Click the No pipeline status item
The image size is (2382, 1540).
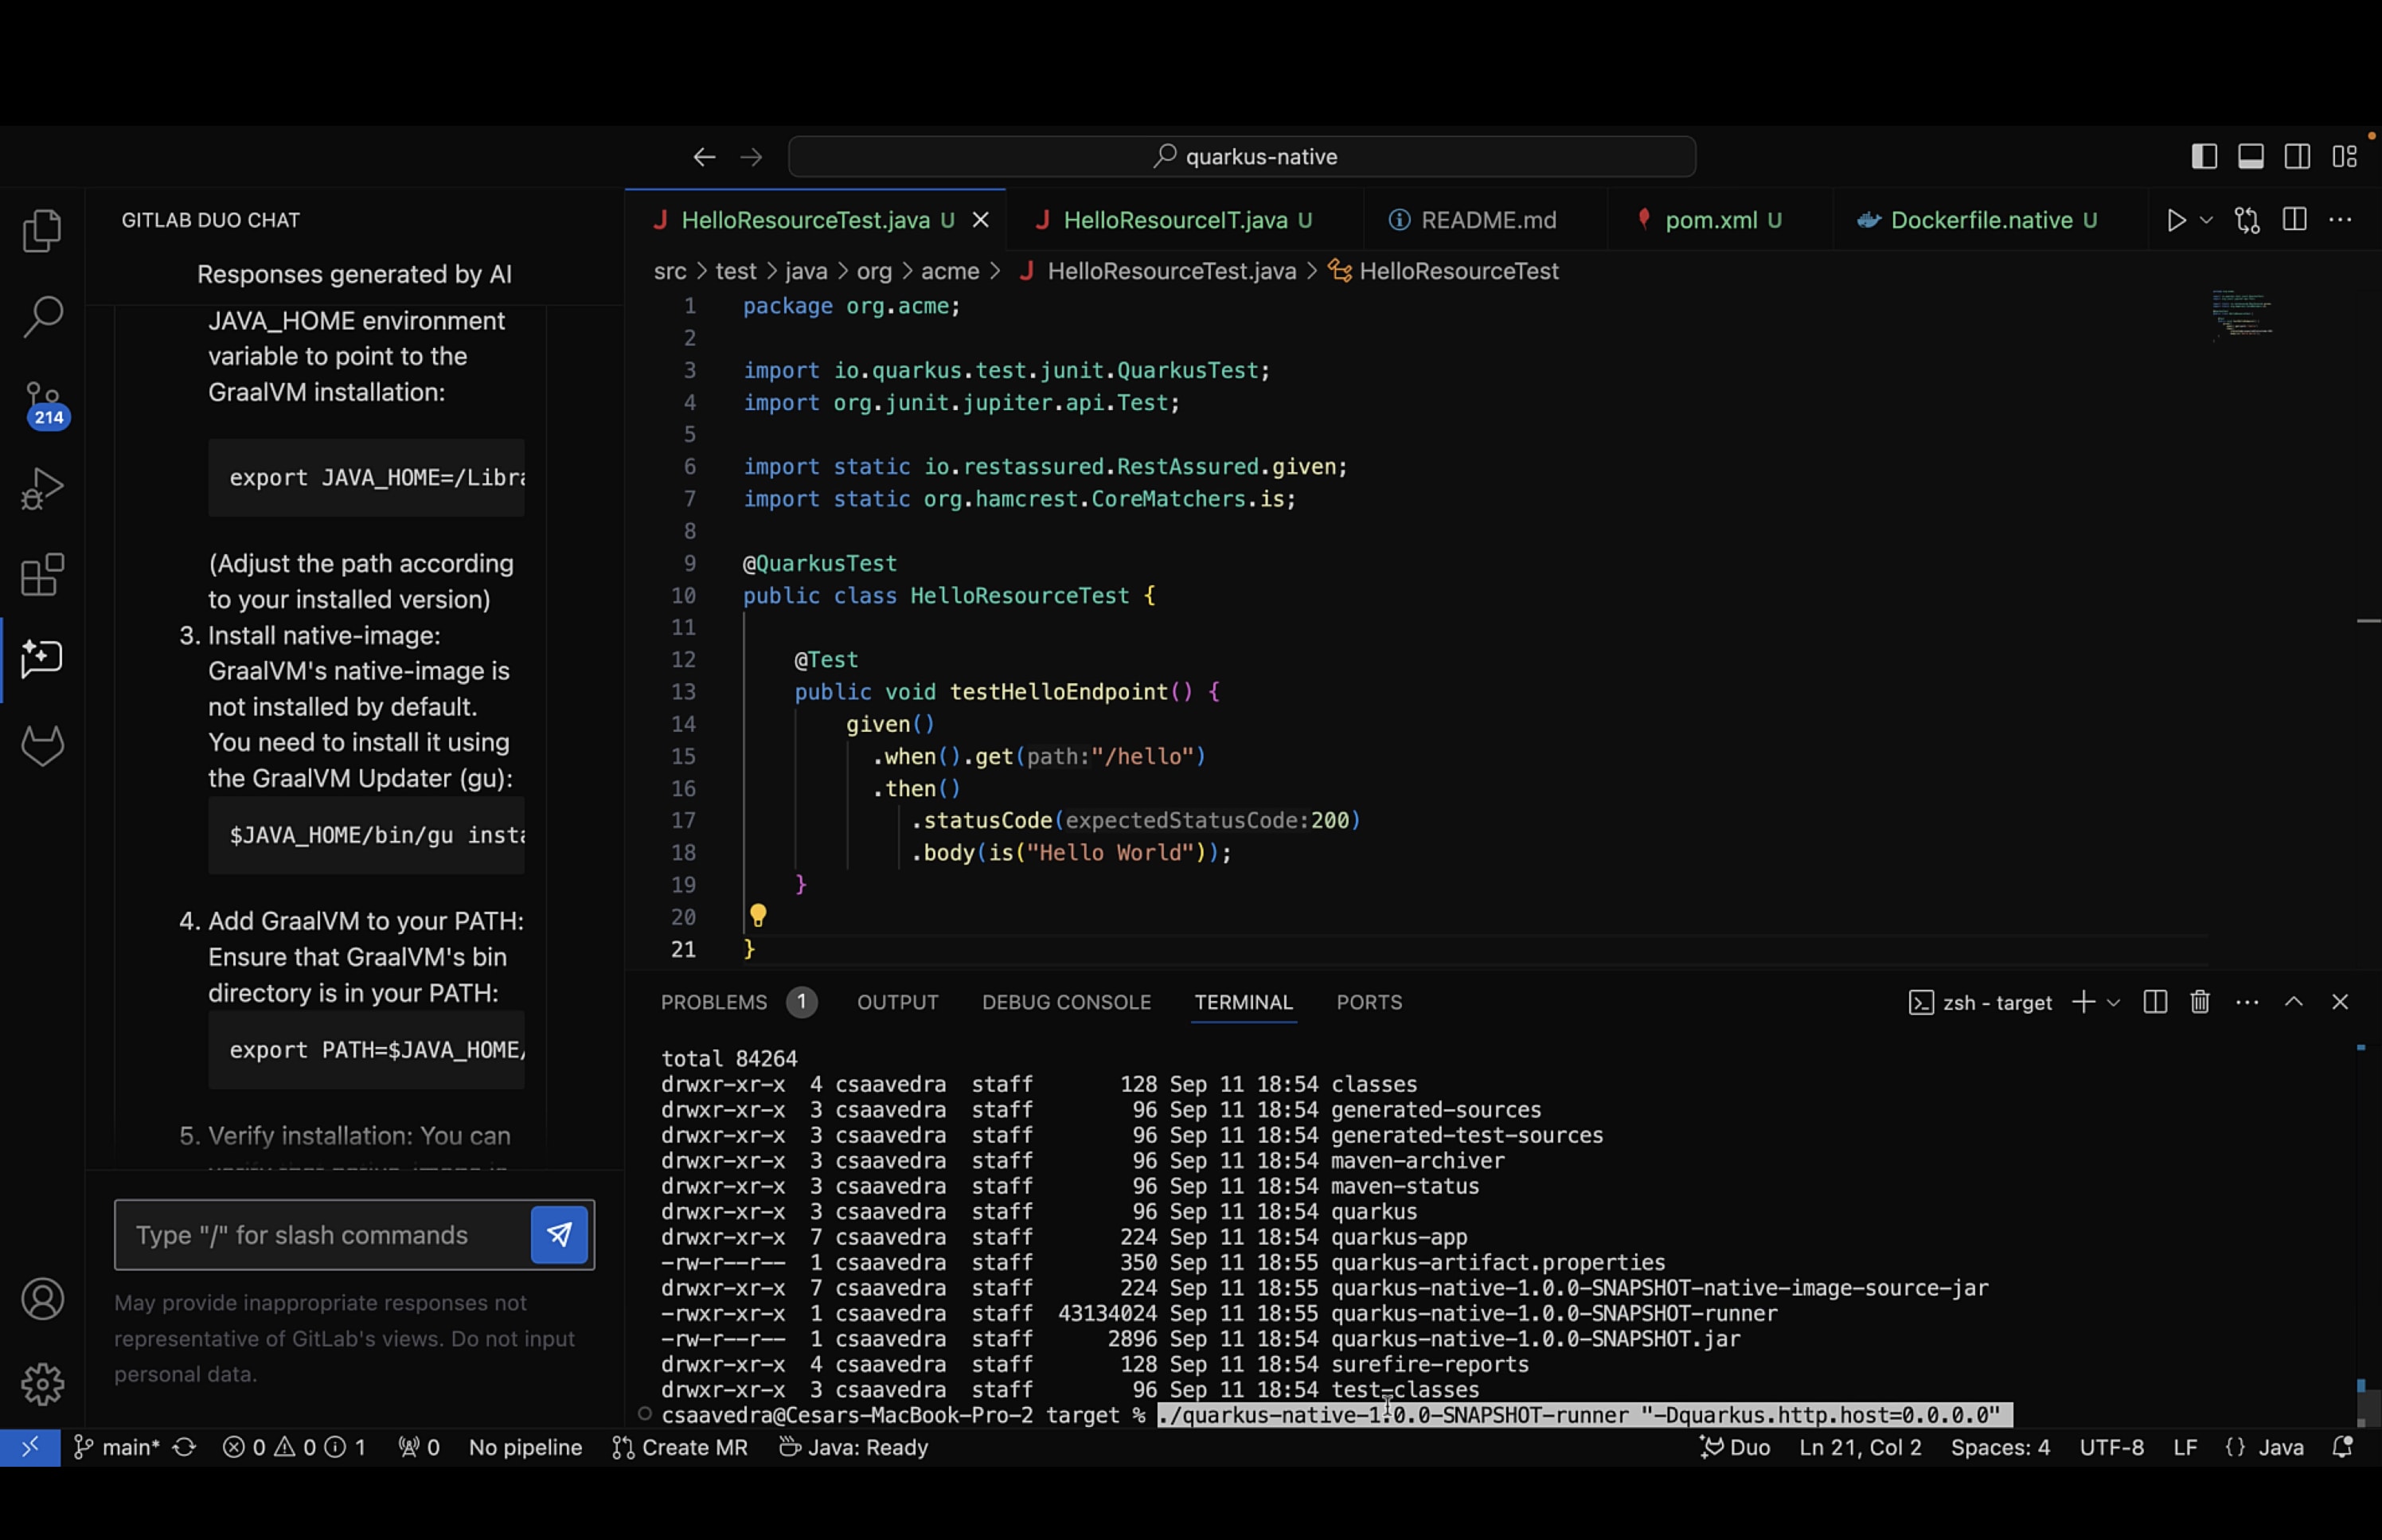[x=525, y=1447]
